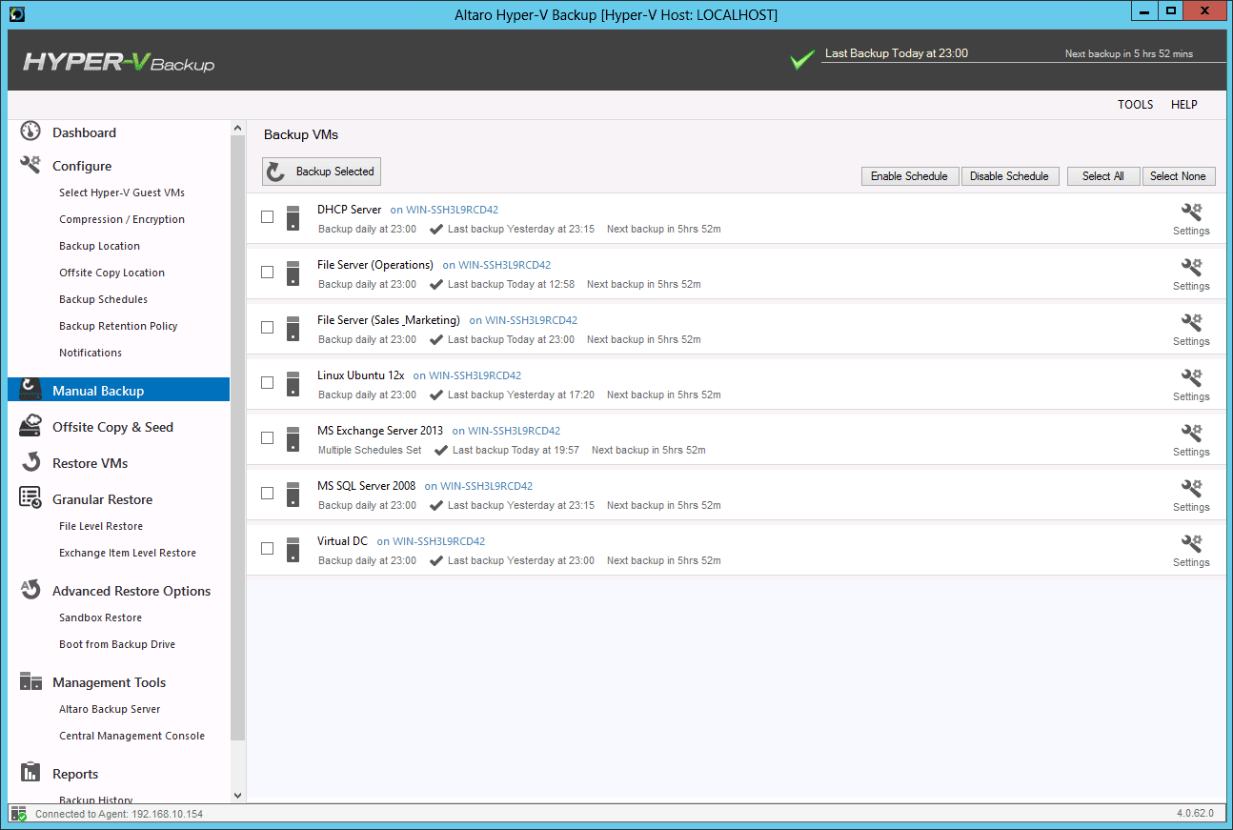This screenshot has width=1233, height=830.
Task: Click the Manual Backup icon in sidebar
Action: (x=30, y=389)
